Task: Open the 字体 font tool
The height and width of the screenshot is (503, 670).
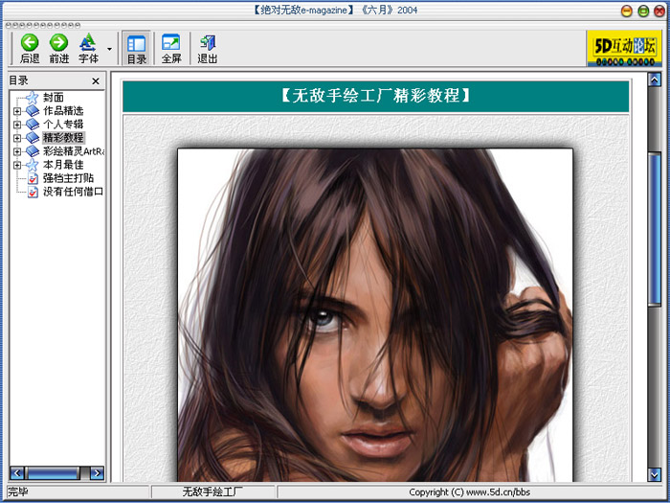Action: (x=88, y=48)
